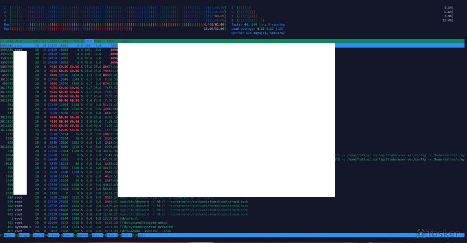
Task: Sort by the MEM% column header
Action: [98, 41]
